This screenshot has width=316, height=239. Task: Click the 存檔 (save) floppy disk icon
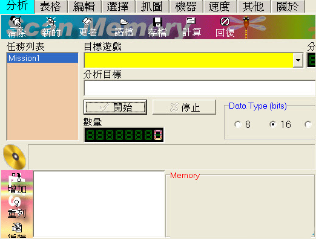157,27
